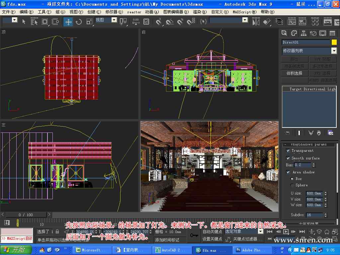Toggle the Area shadow checkbox
This screenshot has width=340, height=255.
pyautogui.click(x=288, y=172)
